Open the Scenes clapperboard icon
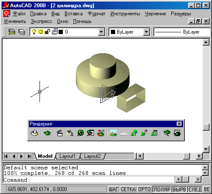Image resolution: width=212 pixels, height=194 pixels. (60, 133)
